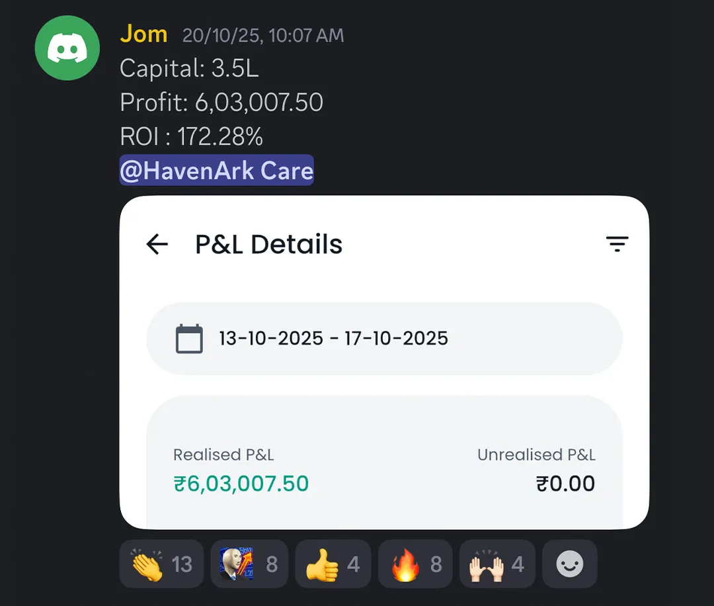Open the 13-10-2025 - 17-10-2025 date range picker
The width and height of the screenshot is (714, 606).
click(x=333, y=339)
